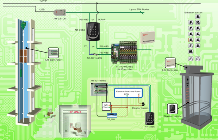Click the small AR-401RO16B board in the wiring diagram
Screen dimensions: 218x140
point(99,89)
